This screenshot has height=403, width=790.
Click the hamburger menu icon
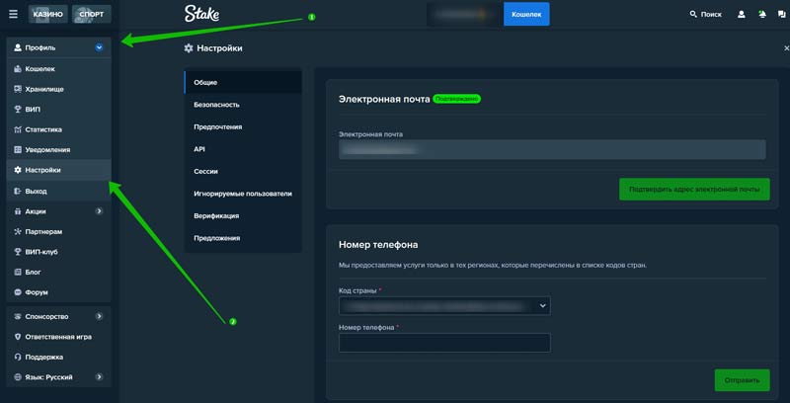[x=13, y=15]
